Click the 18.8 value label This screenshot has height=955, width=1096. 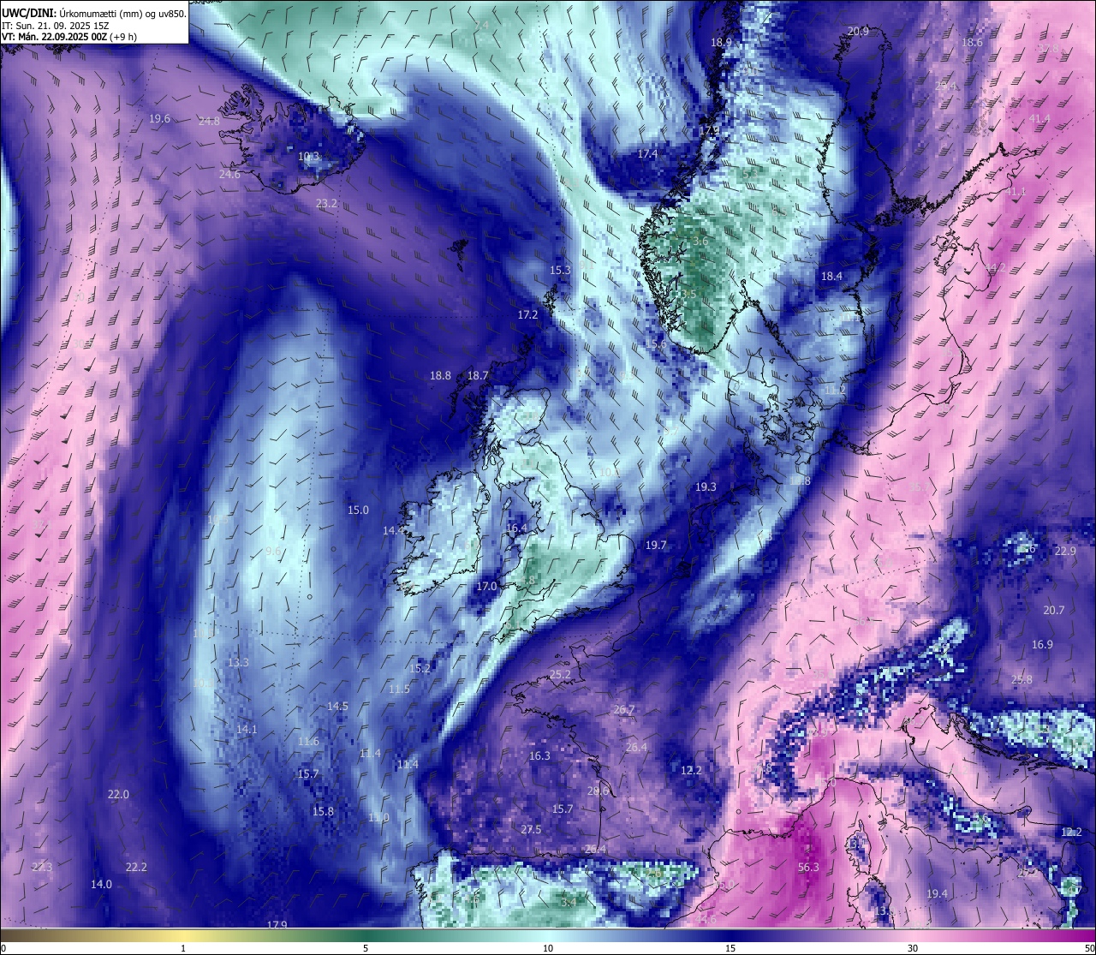(440, 375)
